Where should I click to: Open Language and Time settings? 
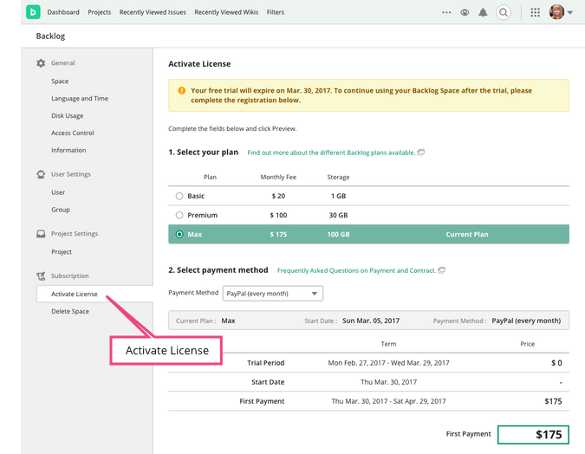click(80, 98)
